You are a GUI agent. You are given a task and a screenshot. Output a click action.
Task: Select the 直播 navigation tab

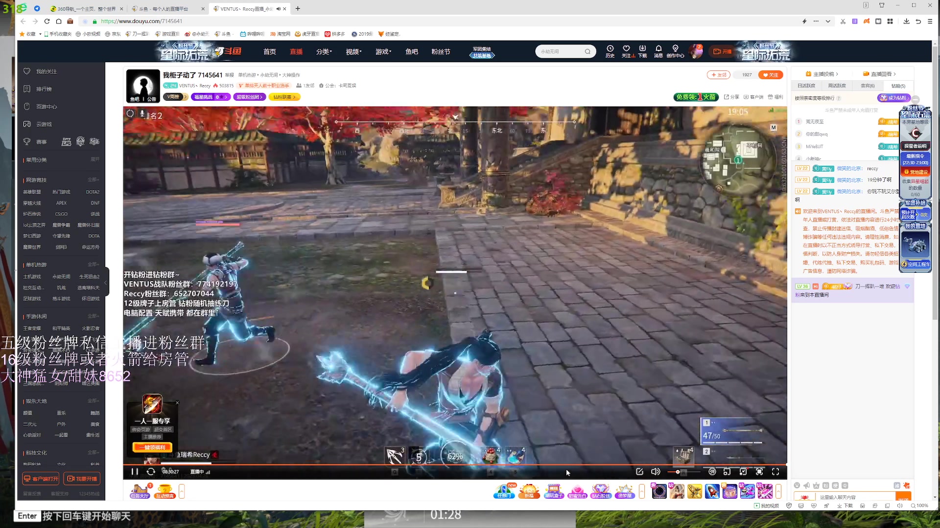click(x=296, y=51)
